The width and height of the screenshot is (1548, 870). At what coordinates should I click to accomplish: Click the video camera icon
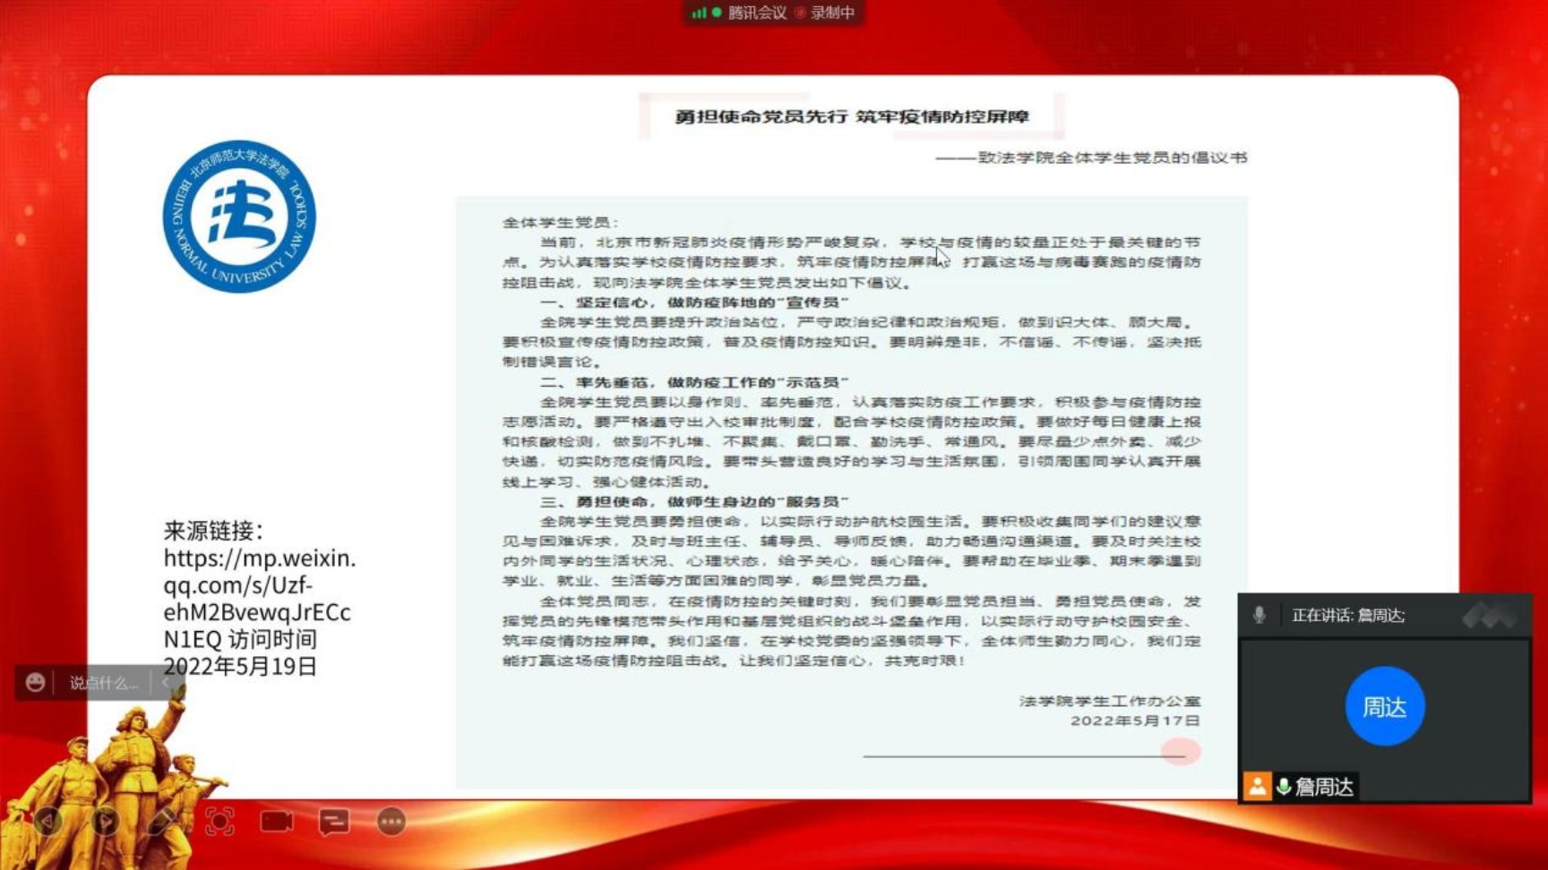tap(277, 821)
